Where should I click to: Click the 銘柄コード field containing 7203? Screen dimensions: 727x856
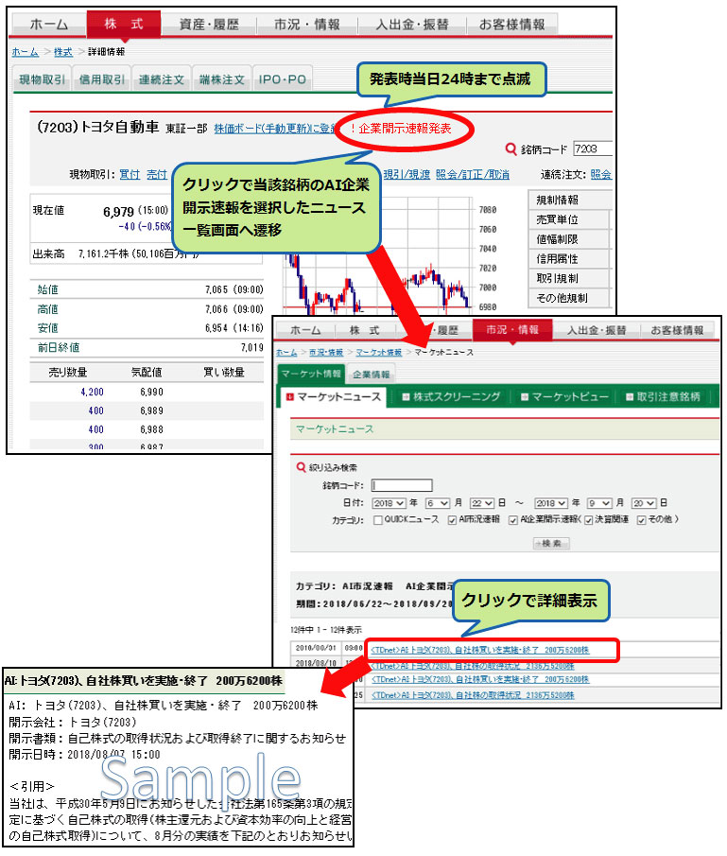pyautogui.click(x=593, y=148)
